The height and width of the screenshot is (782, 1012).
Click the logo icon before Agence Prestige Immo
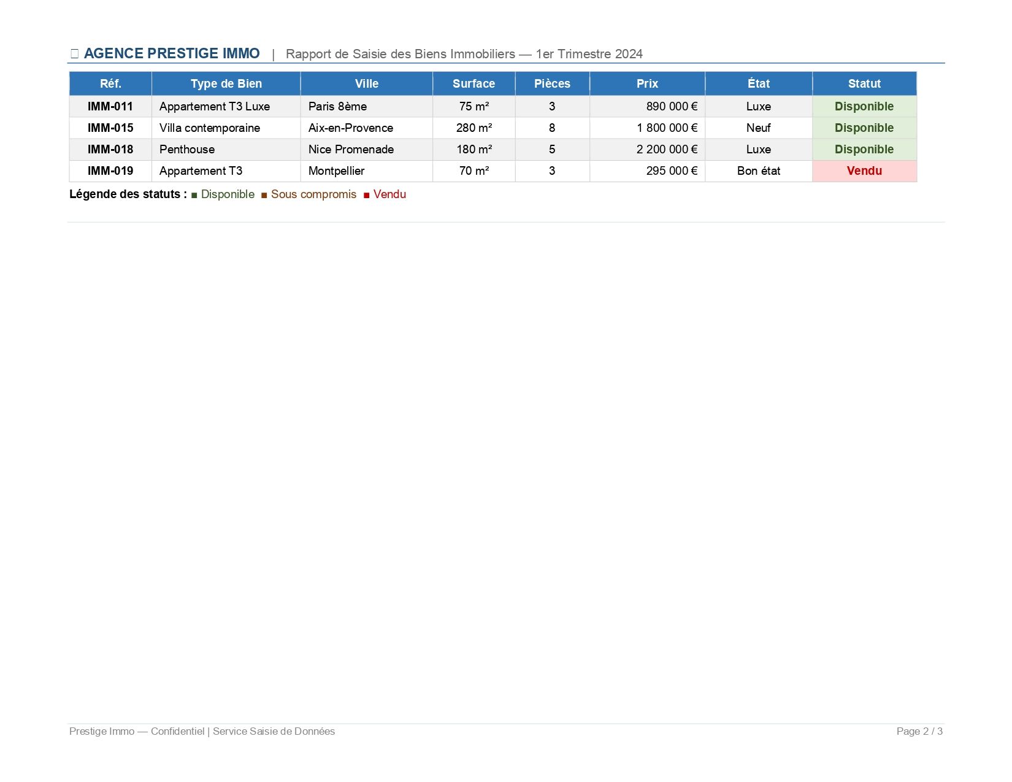tap(74, 54)
